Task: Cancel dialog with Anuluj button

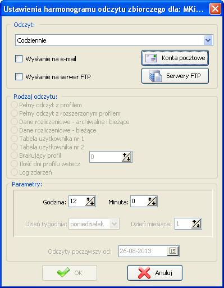Action: click(155, 273)
